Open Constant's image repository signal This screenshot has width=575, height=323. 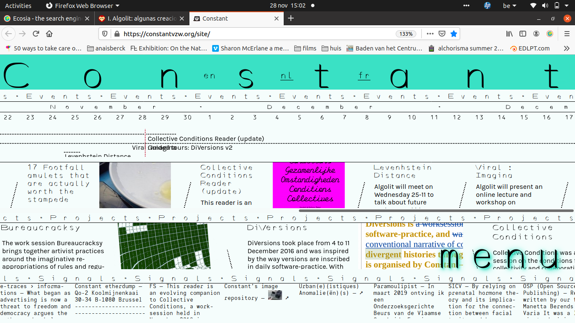(256, 292)
